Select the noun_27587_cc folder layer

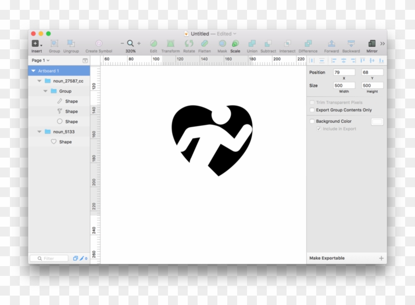coord(59,81)
